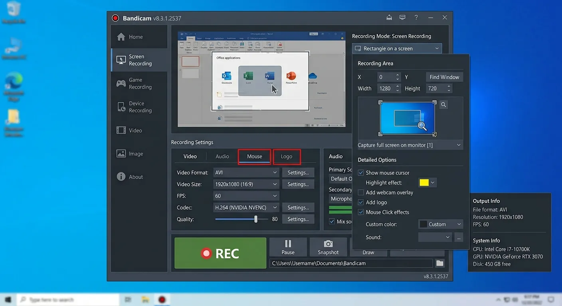The height and width of the screenshot is (306, 562).
Task: Open the Custom color dropdown
Action: point(441,224)
